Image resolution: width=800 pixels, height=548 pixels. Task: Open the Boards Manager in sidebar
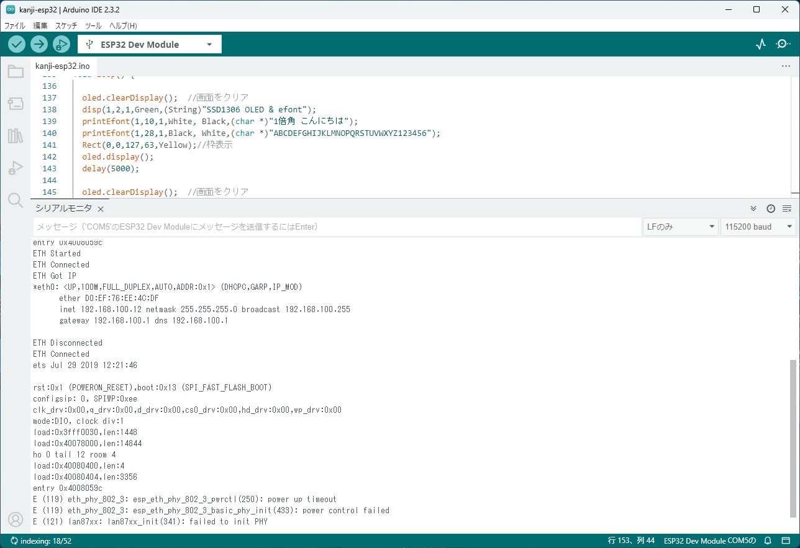16,104
